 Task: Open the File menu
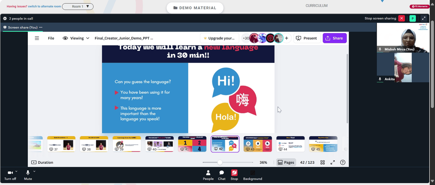(51, 38)
